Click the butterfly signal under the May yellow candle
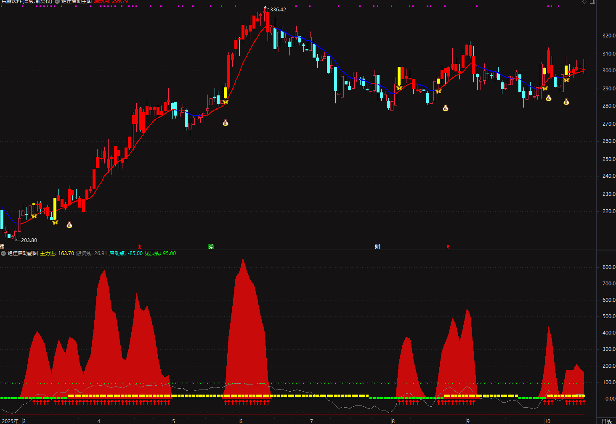The image size is (616, 424). click(225, 102)
